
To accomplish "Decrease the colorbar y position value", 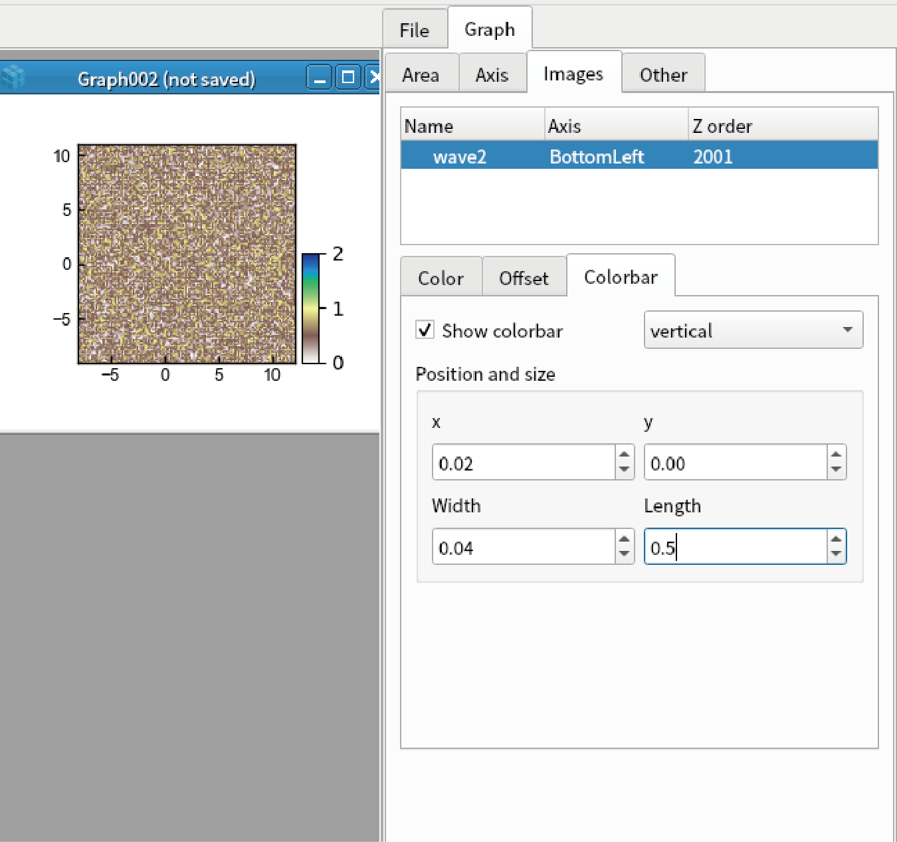I will 836,470.
